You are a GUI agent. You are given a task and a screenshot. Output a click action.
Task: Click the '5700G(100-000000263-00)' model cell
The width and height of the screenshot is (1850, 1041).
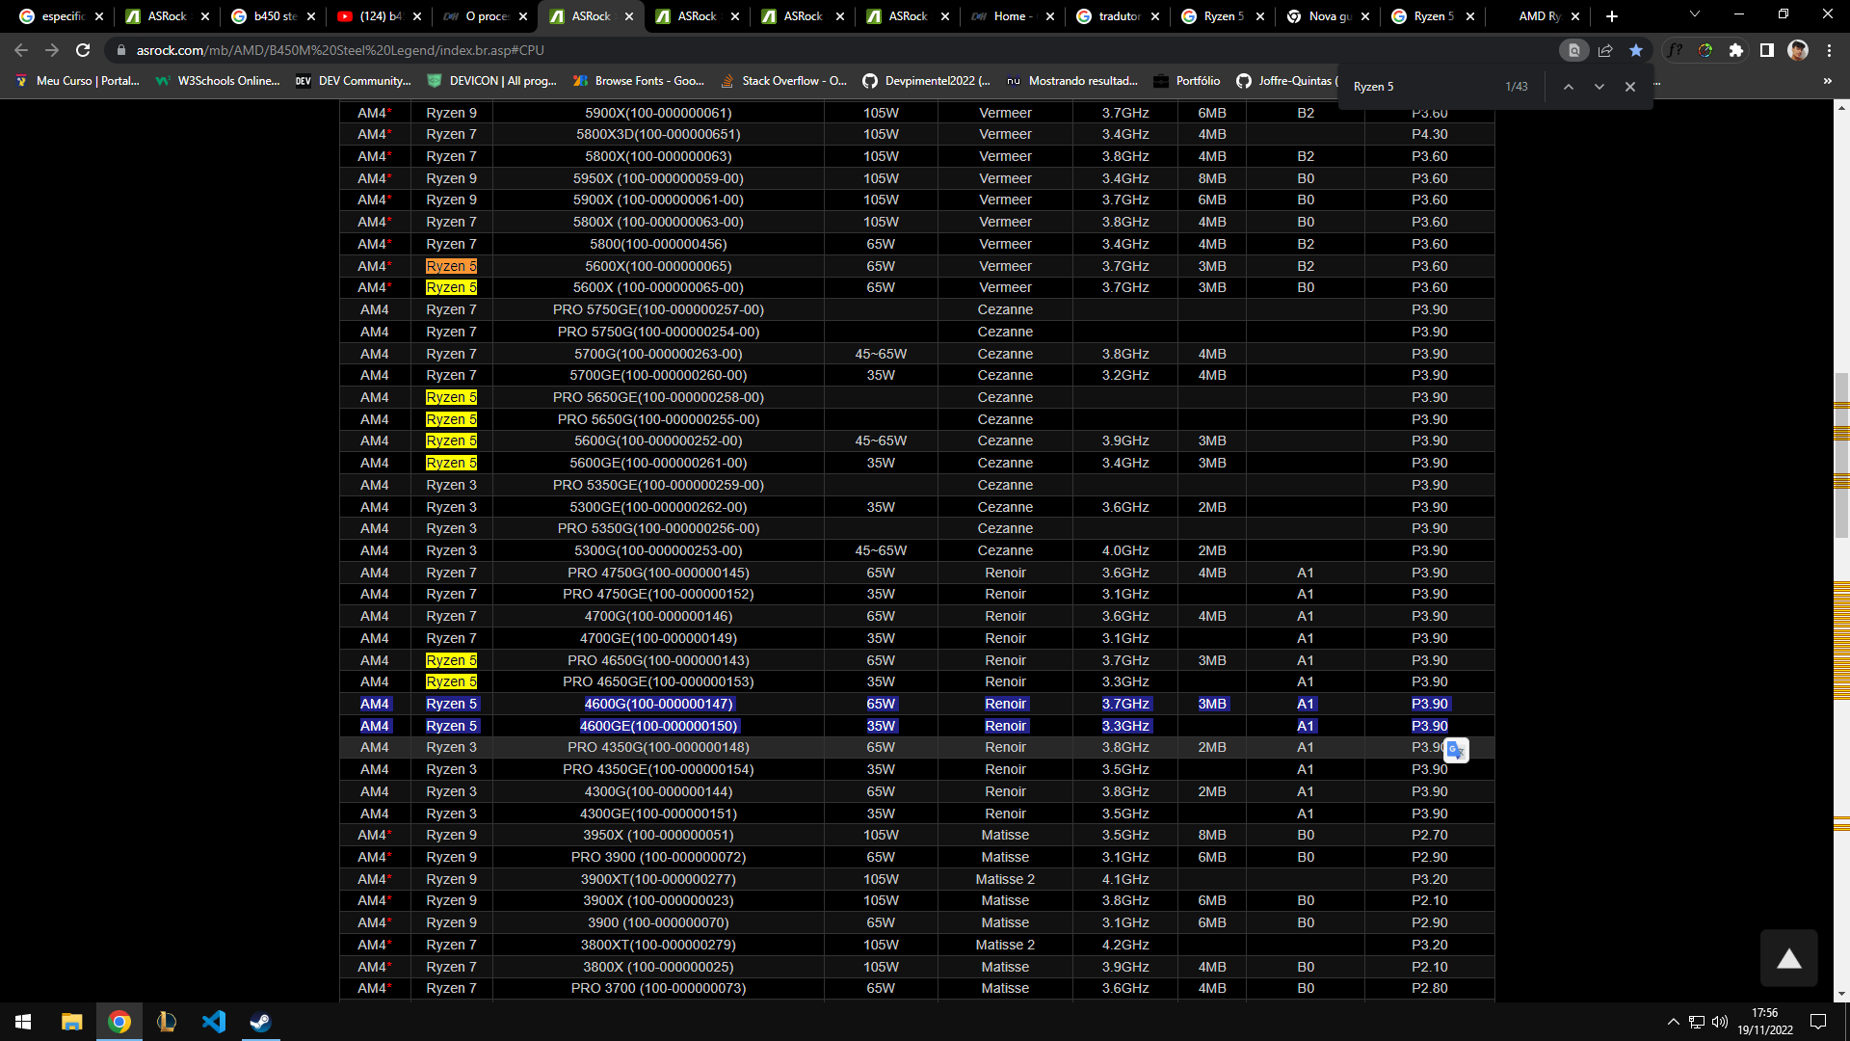point(658,354)
